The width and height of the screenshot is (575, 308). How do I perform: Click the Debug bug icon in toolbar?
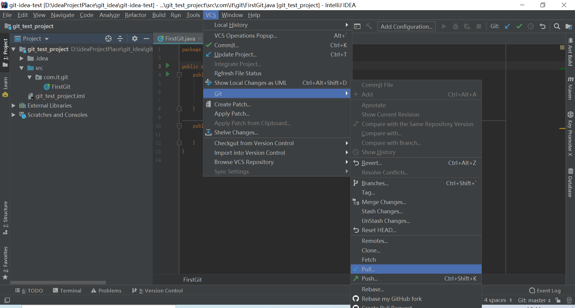coord(456,26)
